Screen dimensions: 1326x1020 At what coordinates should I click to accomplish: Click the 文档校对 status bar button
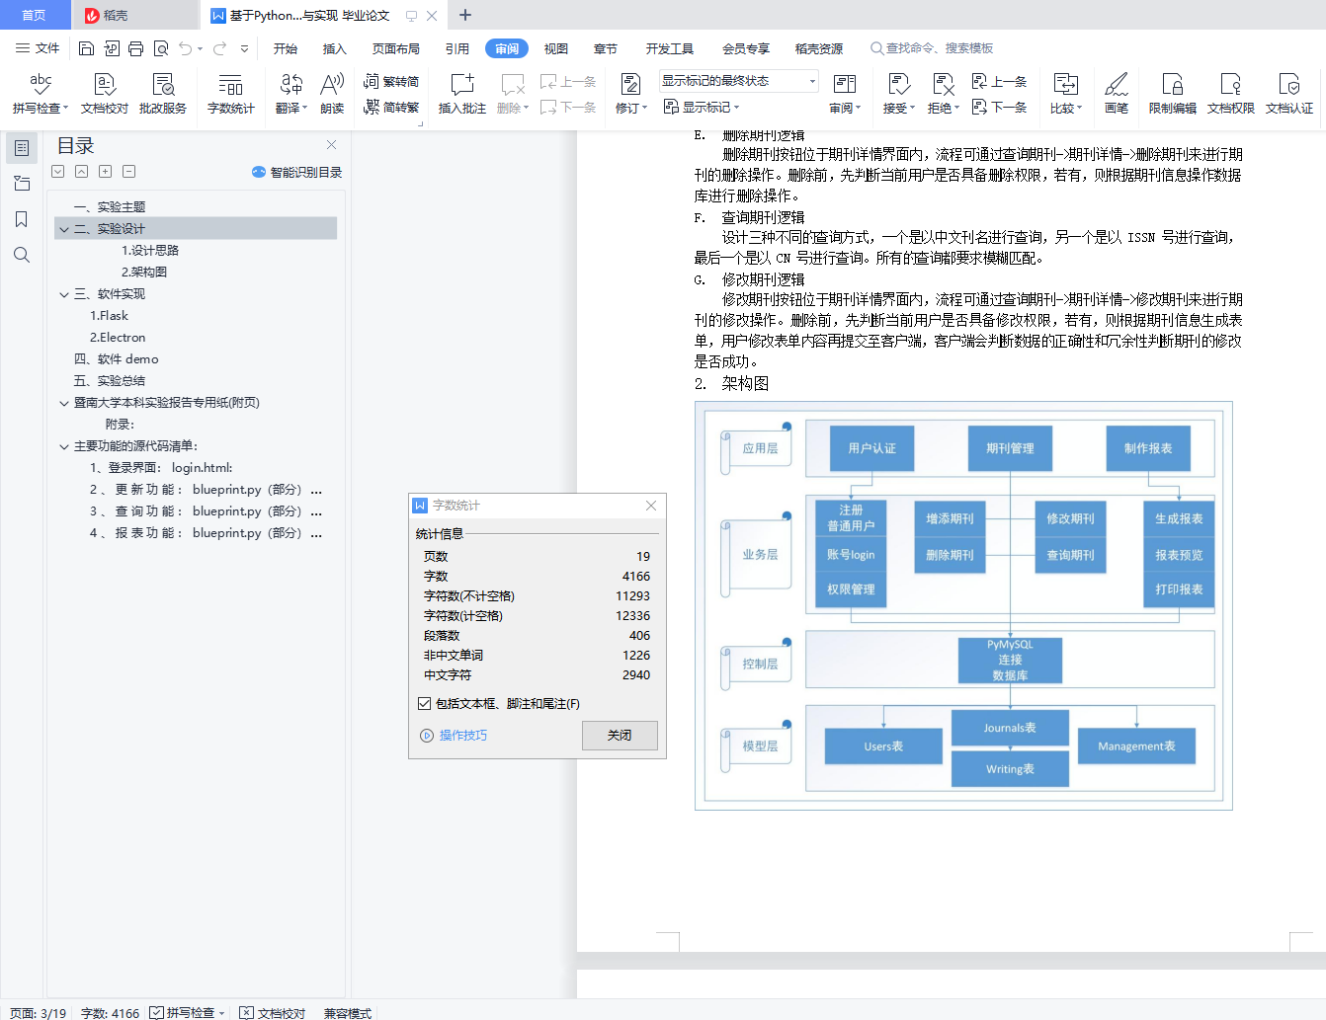tap(273, 1013)
